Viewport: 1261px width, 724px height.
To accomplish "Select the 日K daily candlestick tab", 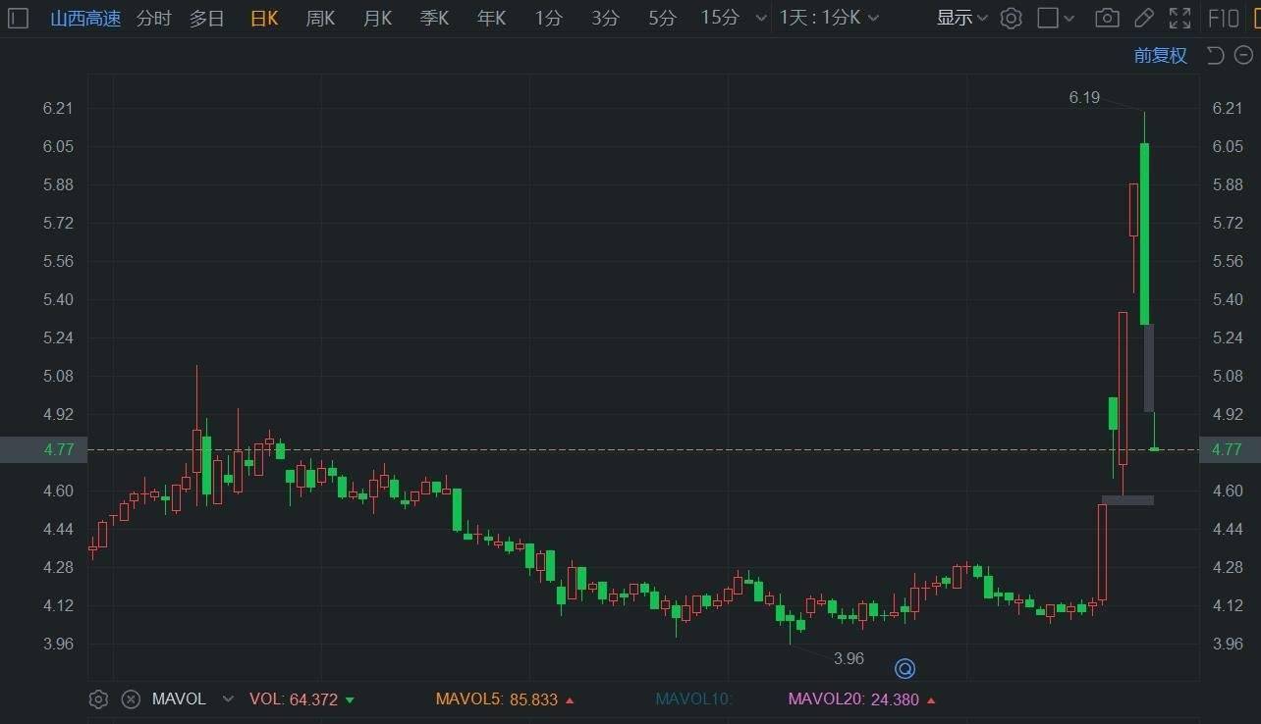I will (264, 18).
